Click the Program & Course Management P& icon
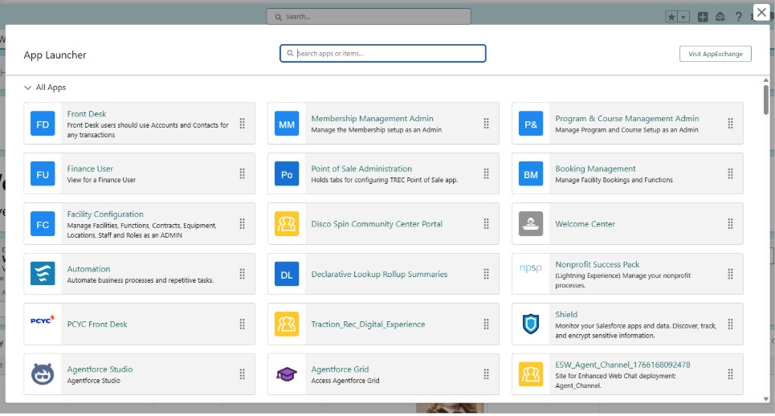 point(531,124)
